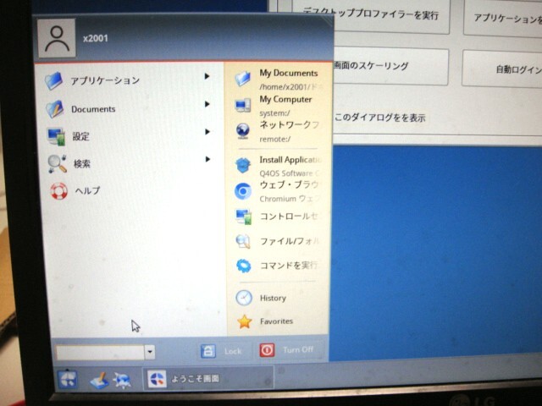Click into the start menu search field
542x406 pixels.
click(x=100, y=352)
